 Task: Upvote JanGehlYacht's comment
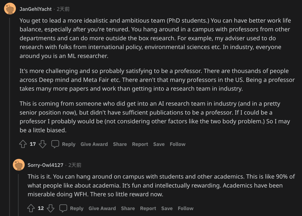coord(23,144)
